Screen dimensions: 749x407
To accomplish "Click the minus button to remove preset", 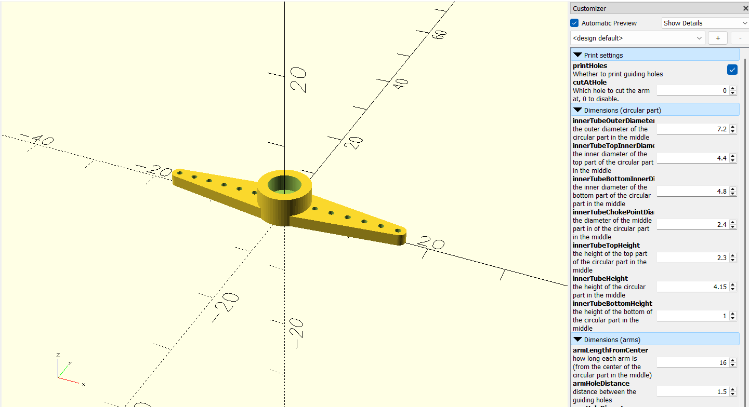I will point(740,38).
